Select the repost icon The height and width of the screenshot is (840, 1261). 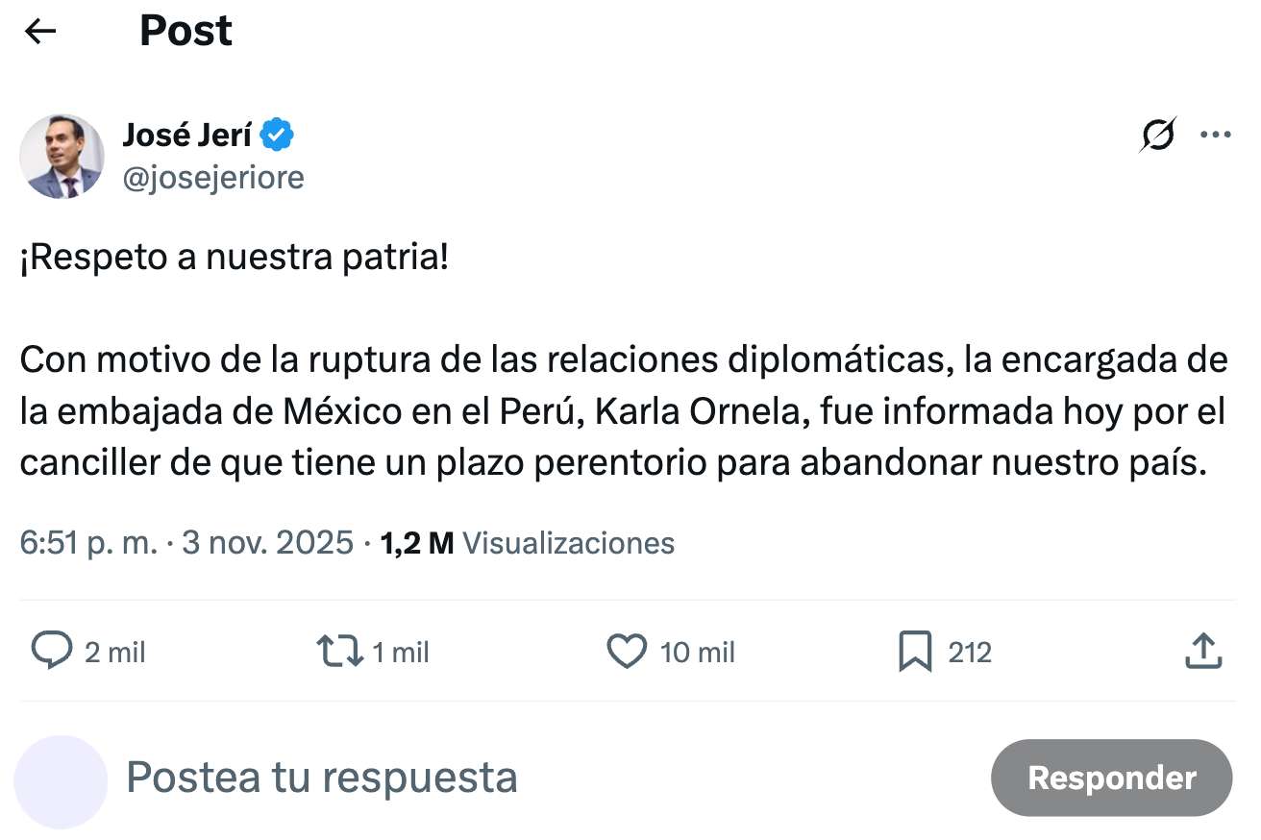(x=338, y=652)
